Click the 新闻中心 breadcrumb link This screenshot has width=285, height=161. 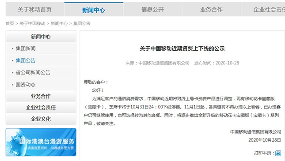coord(59,23)
